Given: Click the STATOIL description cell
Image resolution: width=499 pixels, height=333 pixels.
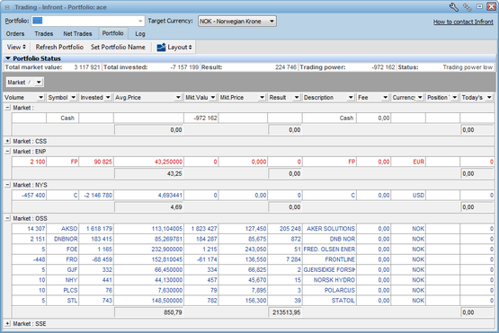Looking at the screenshot, I should click(x=329, y=301).
